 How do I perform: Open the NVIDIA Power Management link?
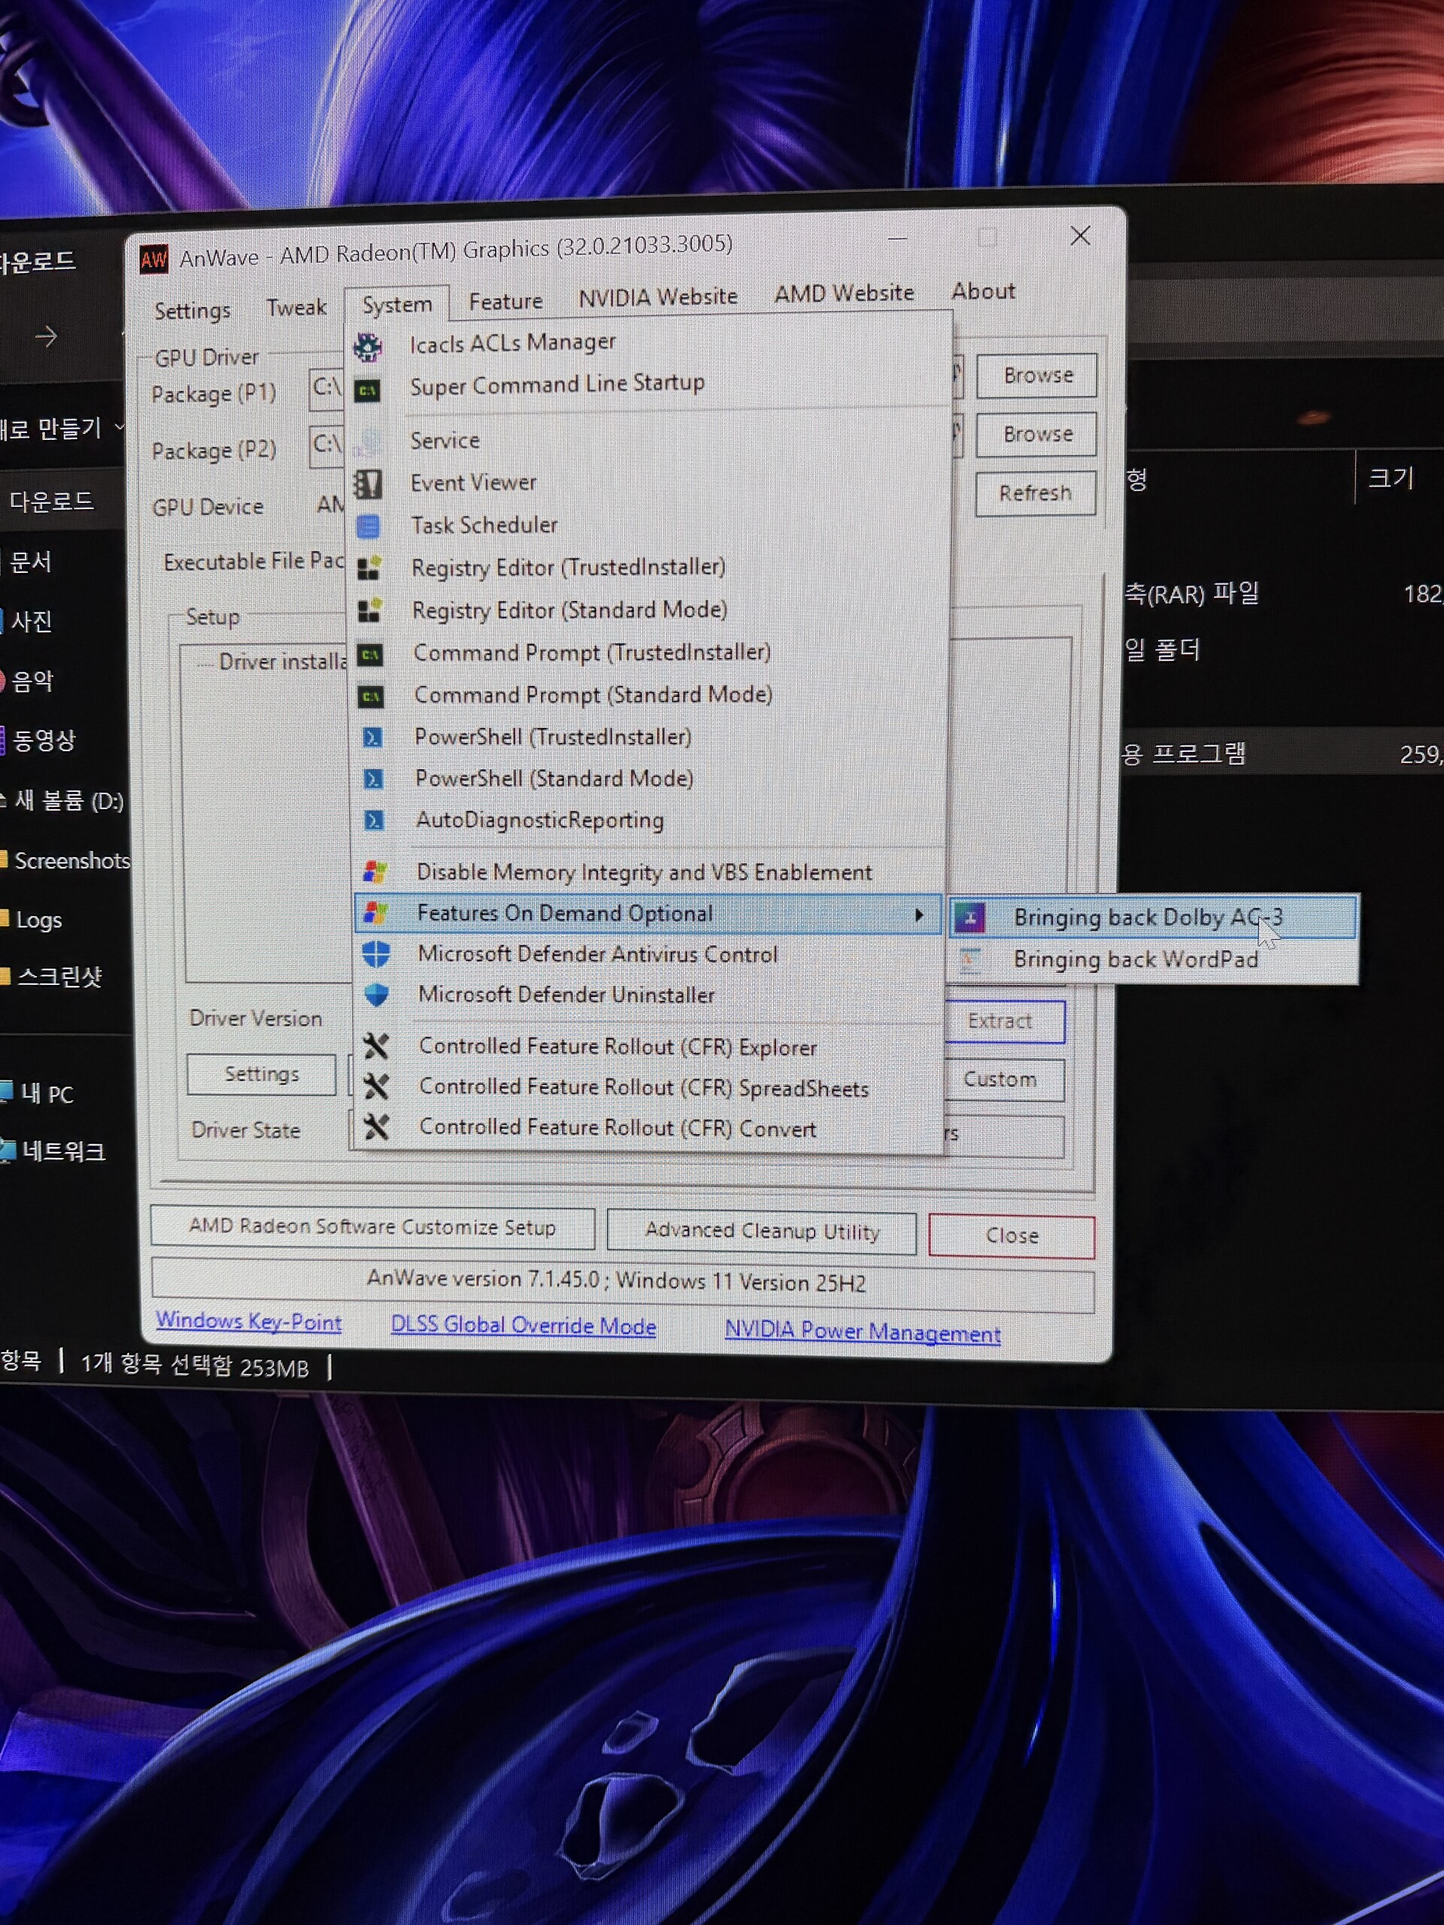click(x=862, y=1332)
